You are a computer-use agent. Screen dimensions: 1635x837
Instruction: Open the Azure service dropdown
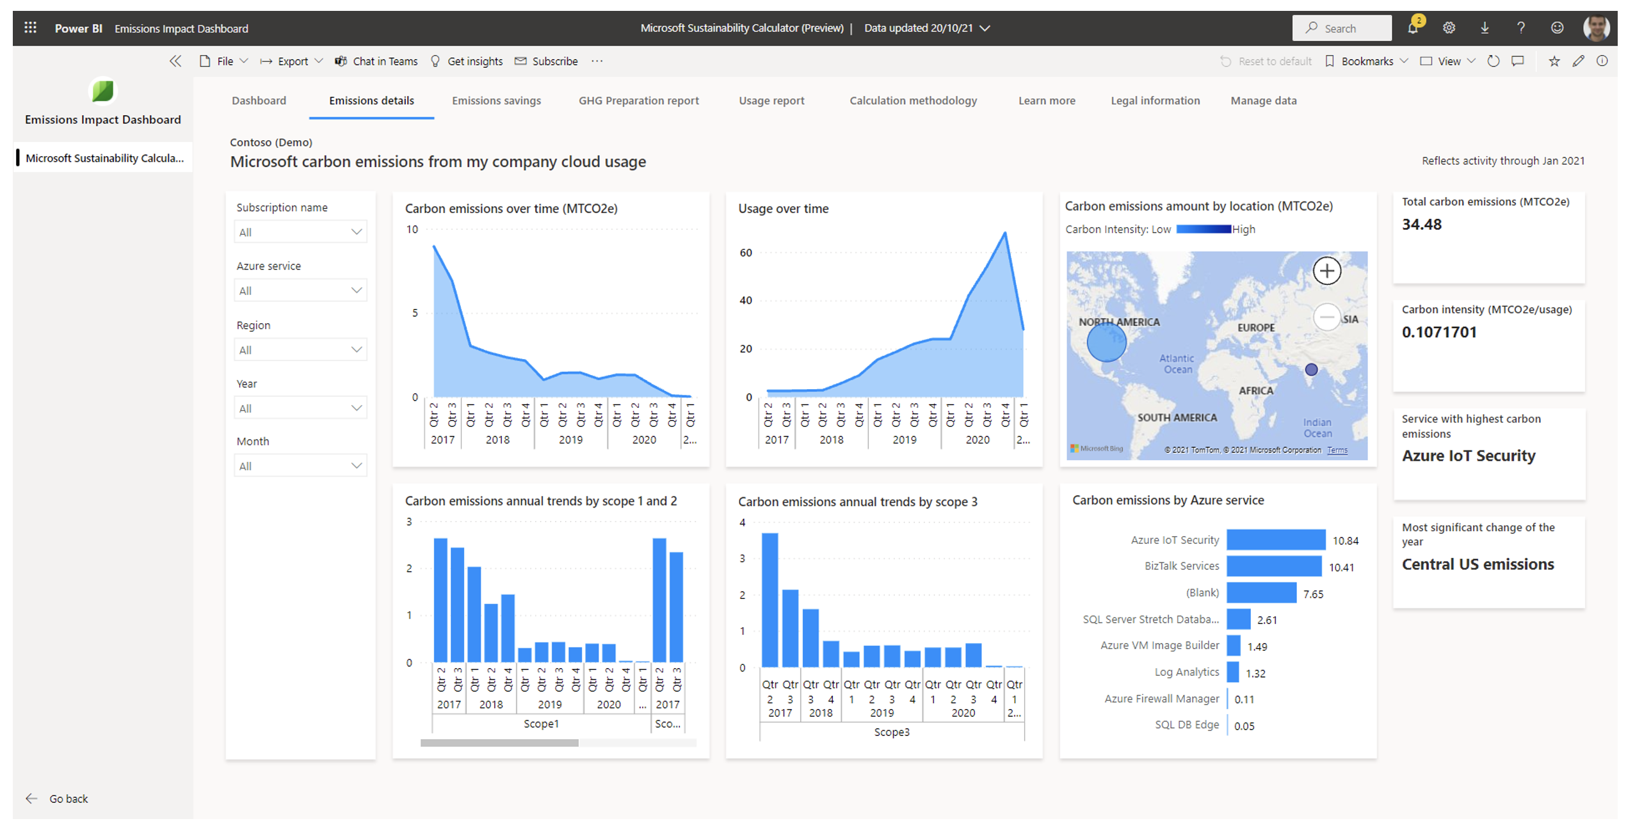coord(300,290)
